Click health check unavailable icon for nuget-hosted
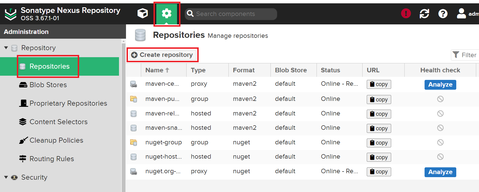The image size is (479, 192). [x=440, y=157]
